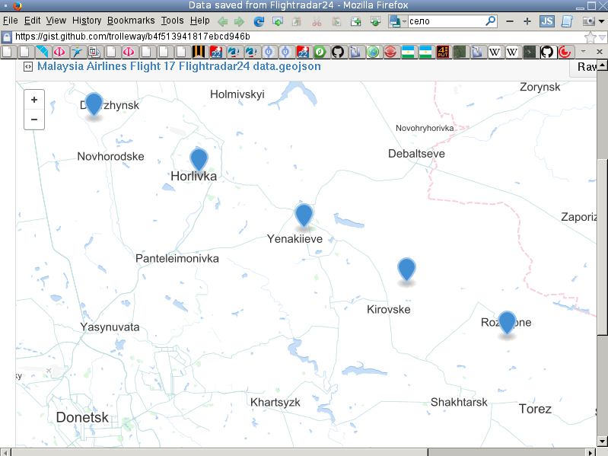Reload the page with the blue refresh icon
Viewport: 608px width, 456px height.
click(x=259, y=21)
